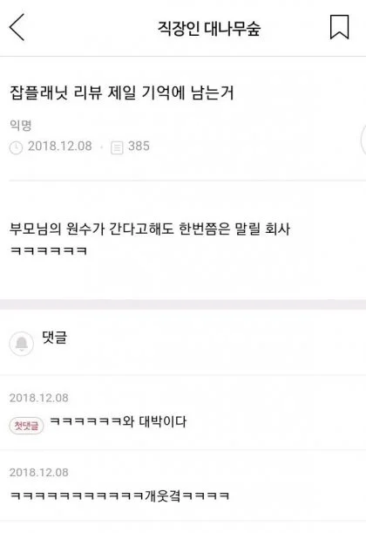Click the 익명 author name
This screenshot has width=366, height=533.
coord(21,126)
